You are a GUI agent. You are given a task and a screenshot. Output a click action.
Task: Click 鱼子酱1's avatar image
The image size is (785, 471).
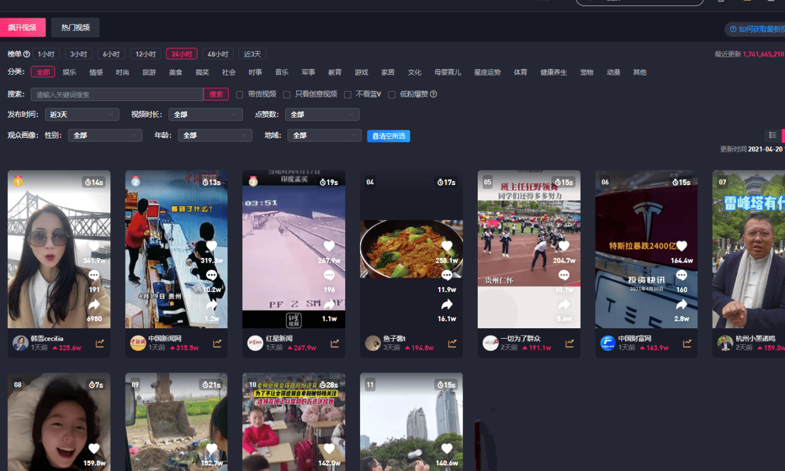(x=373, y=343)
